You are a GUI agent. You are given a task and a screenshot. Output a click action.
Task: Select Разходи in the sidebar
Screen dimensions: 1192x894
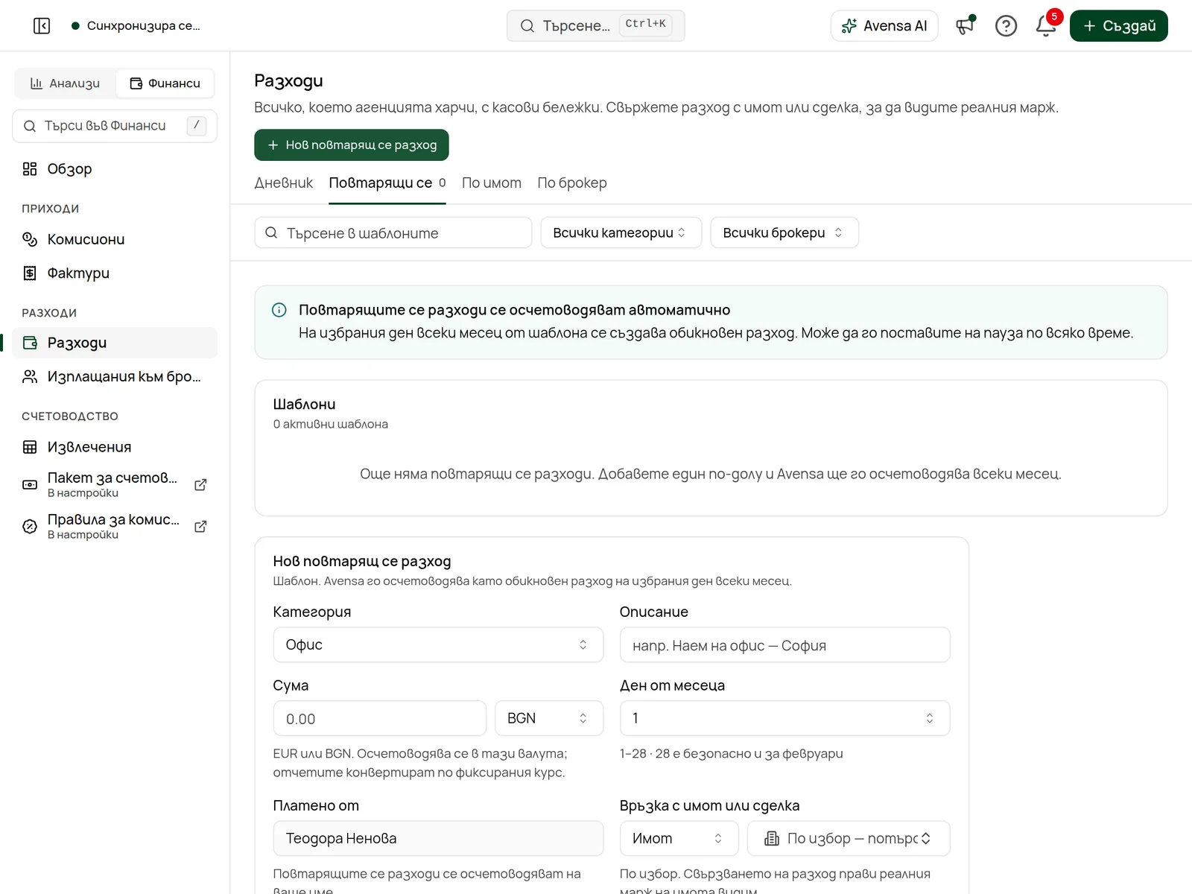tap(115, 343)
